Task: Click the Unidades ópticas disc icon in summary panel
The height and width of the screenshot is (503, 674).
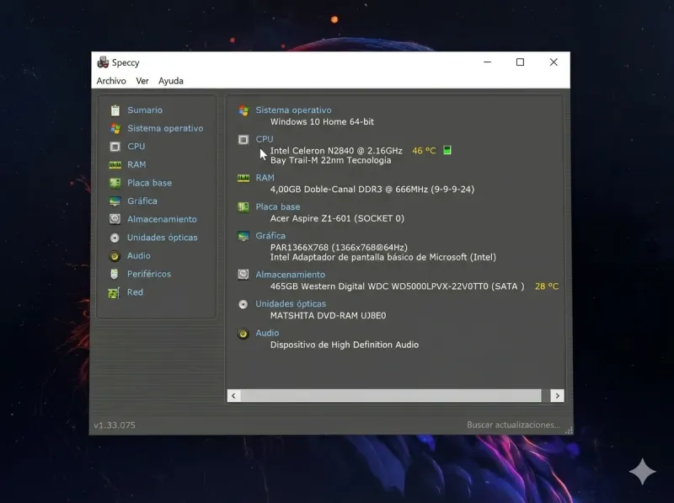Action: click(243, 304)
